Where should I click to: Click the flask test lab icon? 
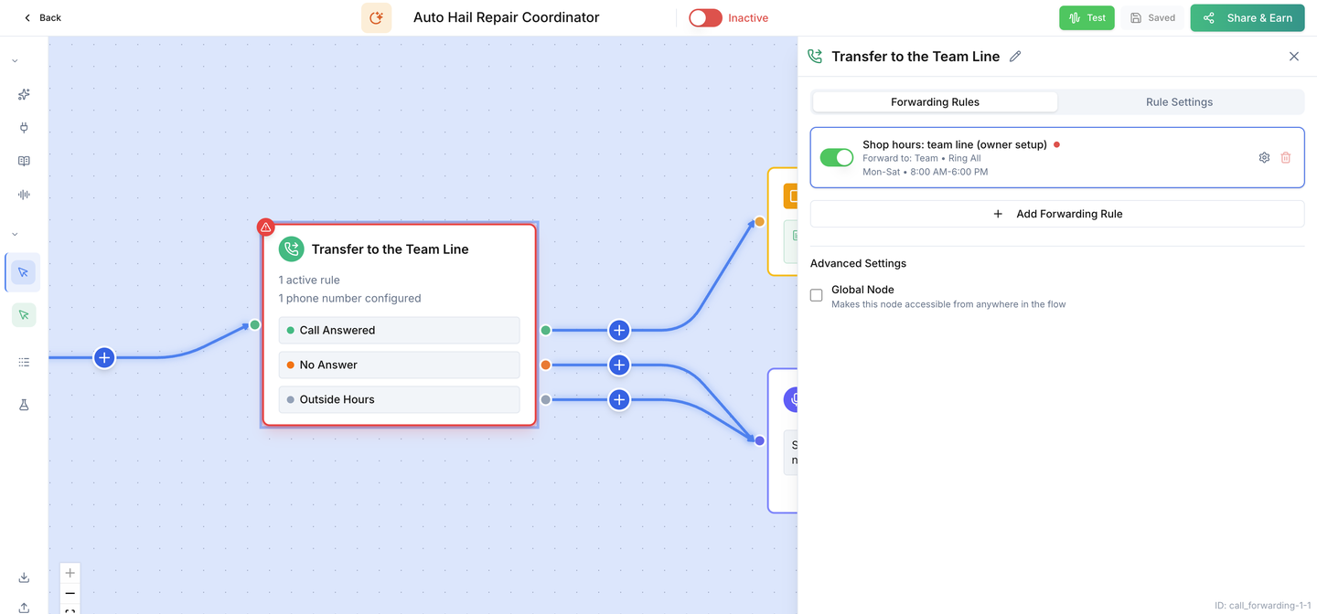(24, 405)
